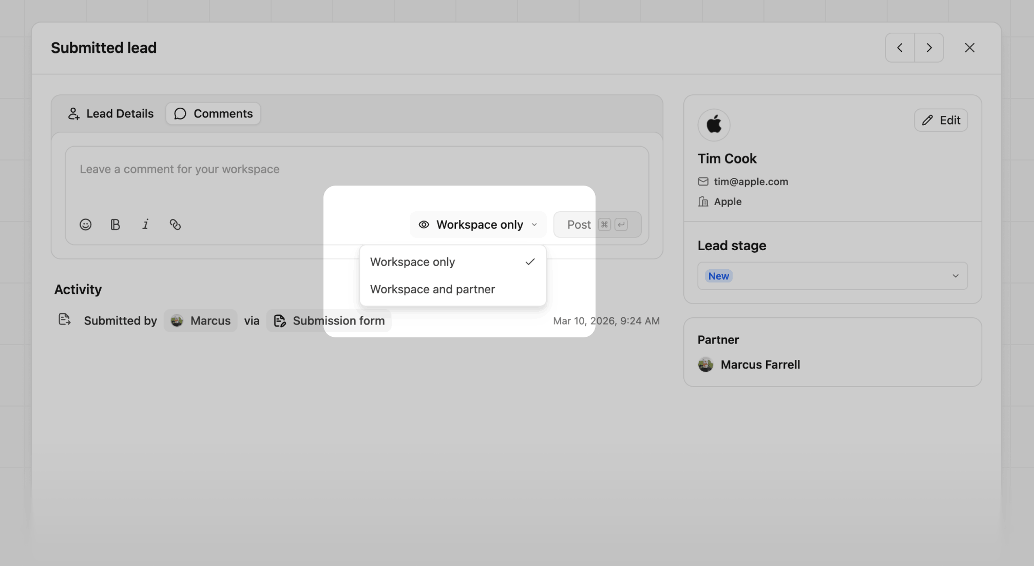
Task: Click the Apple logo avatar
Action: point(714,125)
